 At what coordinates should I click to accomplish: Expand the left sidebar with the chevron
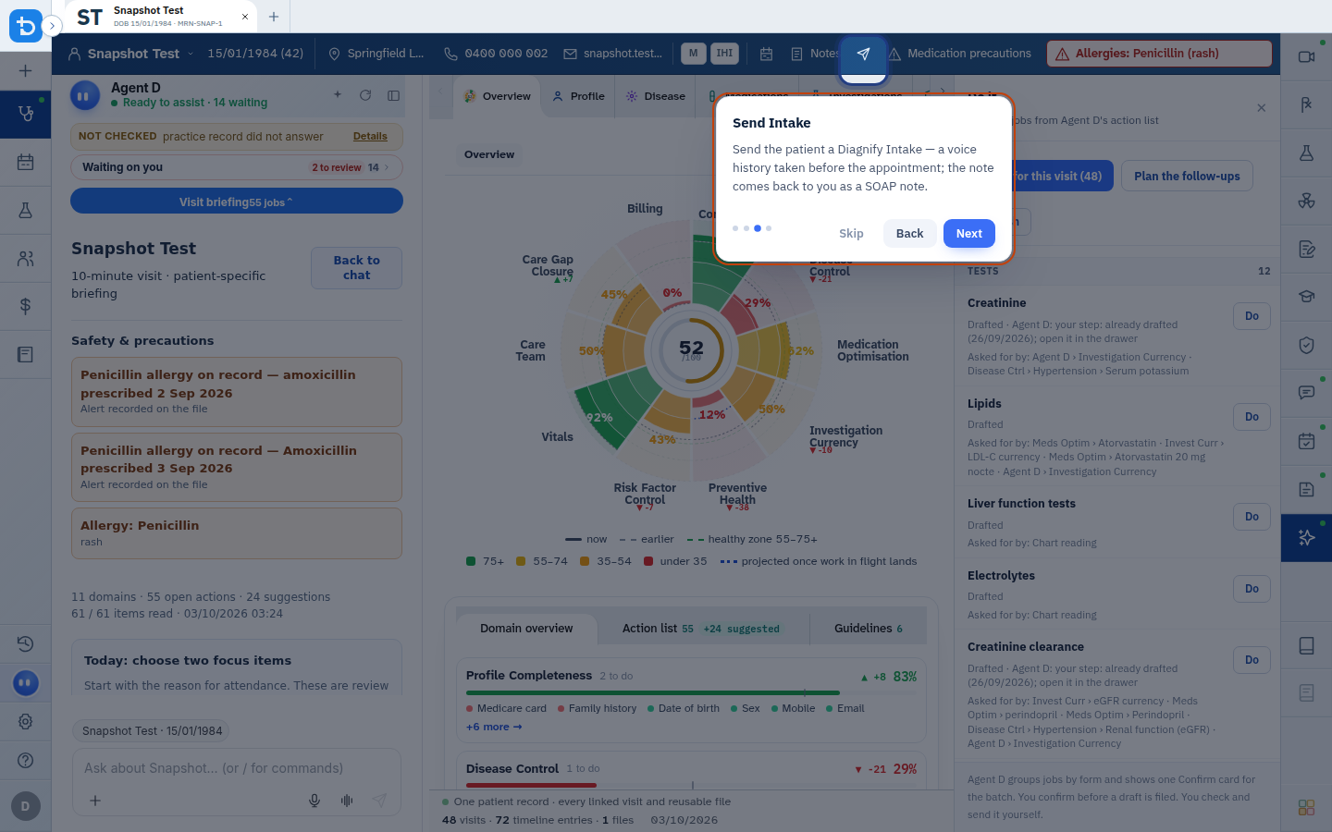tap(52, 26)
